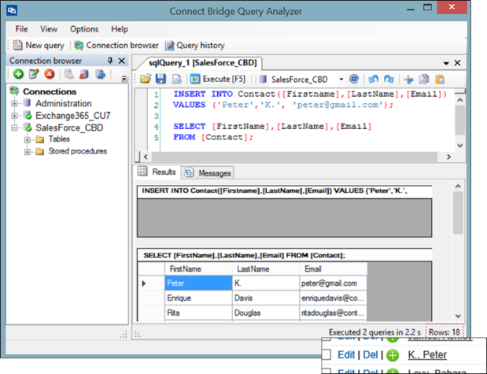The height and width of the screenshot is (374, 487).
Task: Select the sqlQuery_1 [SalesForce_CBD] tab
Action: [x=202, y=63]
